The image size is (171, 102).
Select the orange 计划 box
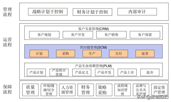[x=39, y=53]
